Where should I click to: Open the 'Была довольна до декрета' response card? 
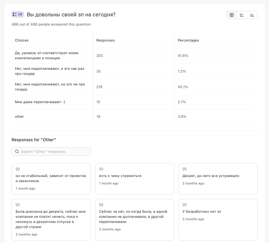pos(51,220)
